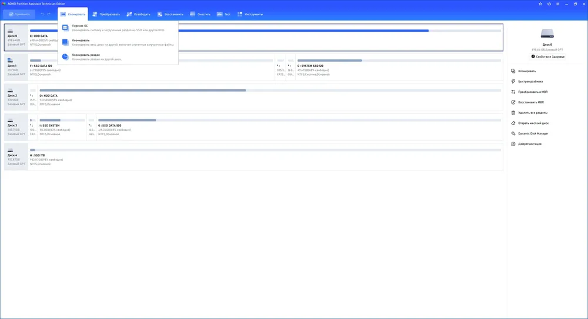The image size is (588, 319).
Task: Choose Восстановить MBR in the sidebar
Action: (x=527, y=102)
